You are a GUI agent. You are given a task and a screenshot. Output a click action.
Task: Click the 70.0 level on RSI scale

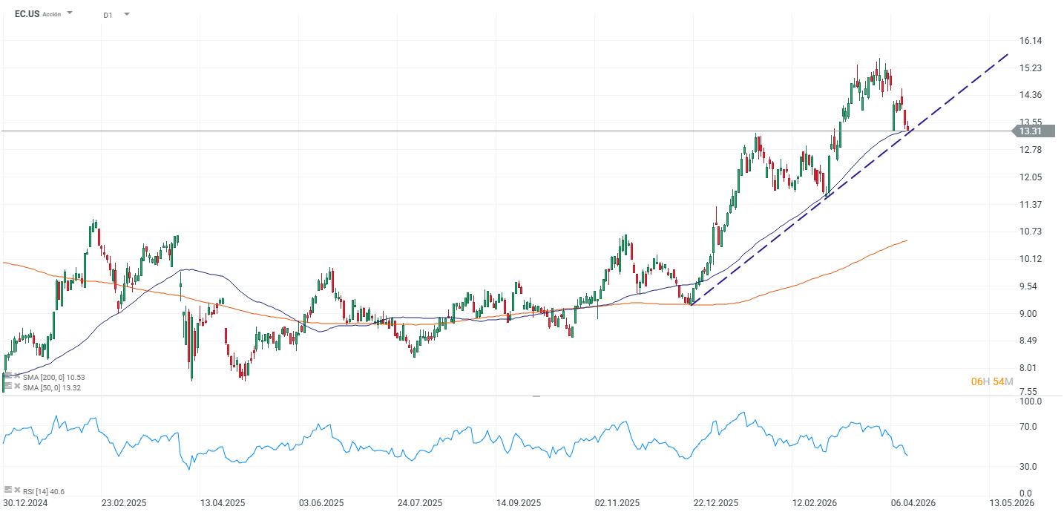[x=1028, y=427]
